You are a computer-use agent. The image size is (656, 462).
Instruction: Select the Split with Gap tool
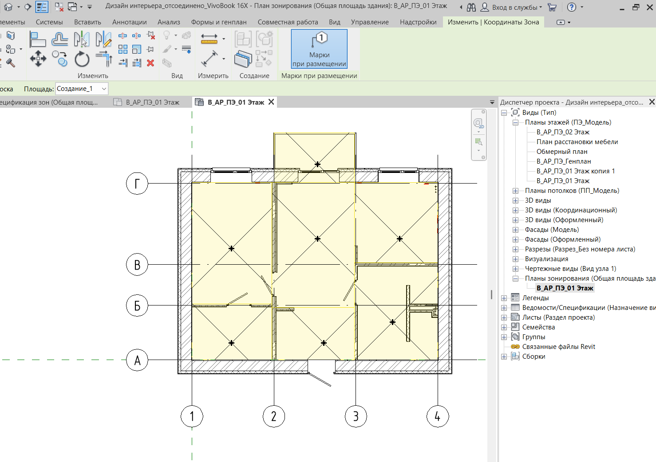click(137, 35)
